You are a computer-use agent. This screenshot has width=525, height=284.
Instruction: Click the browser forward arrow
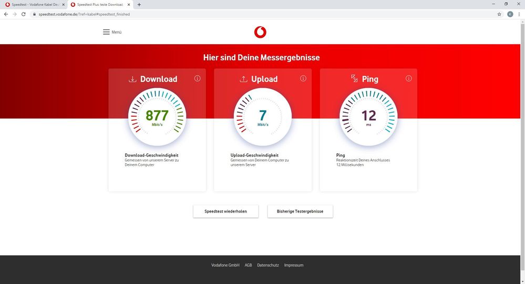click(14, 14)
